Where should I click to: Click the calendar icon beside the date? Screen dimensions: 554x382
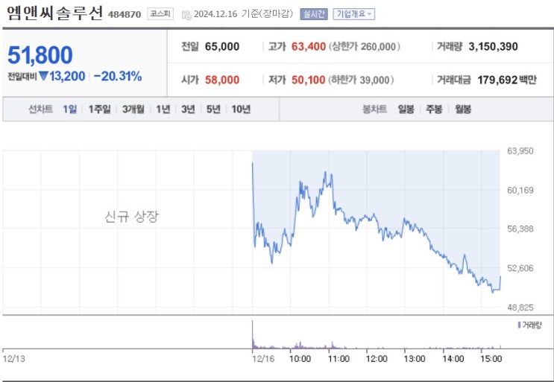tap(186, 14)
